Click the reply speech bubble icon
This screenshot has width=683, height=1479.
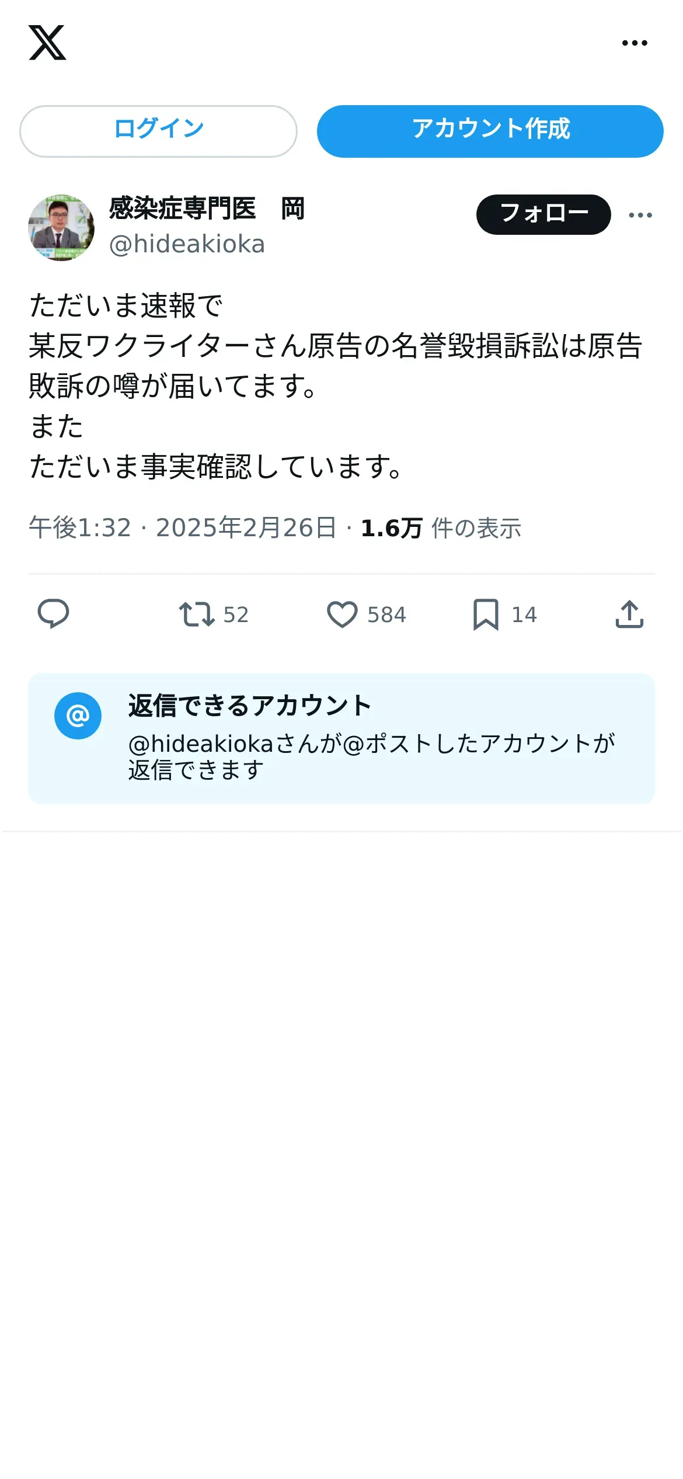click(53, 614)
